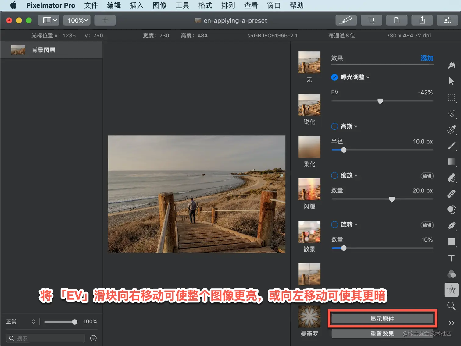The height and width of the screenshot is (346, 461).
Task: Click the 缩放 数量 slider handle
Action: coord(392,199)
